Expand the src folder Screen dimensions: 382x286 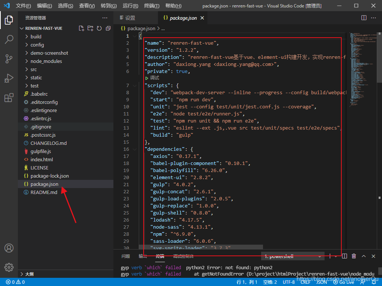point(33,70)
